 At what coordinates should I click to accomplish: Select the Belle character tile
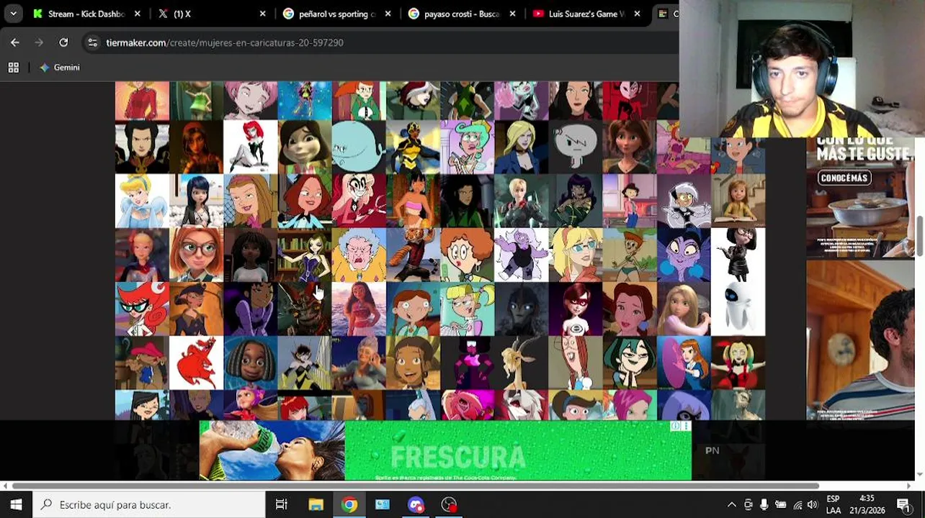tap(630, 309)
